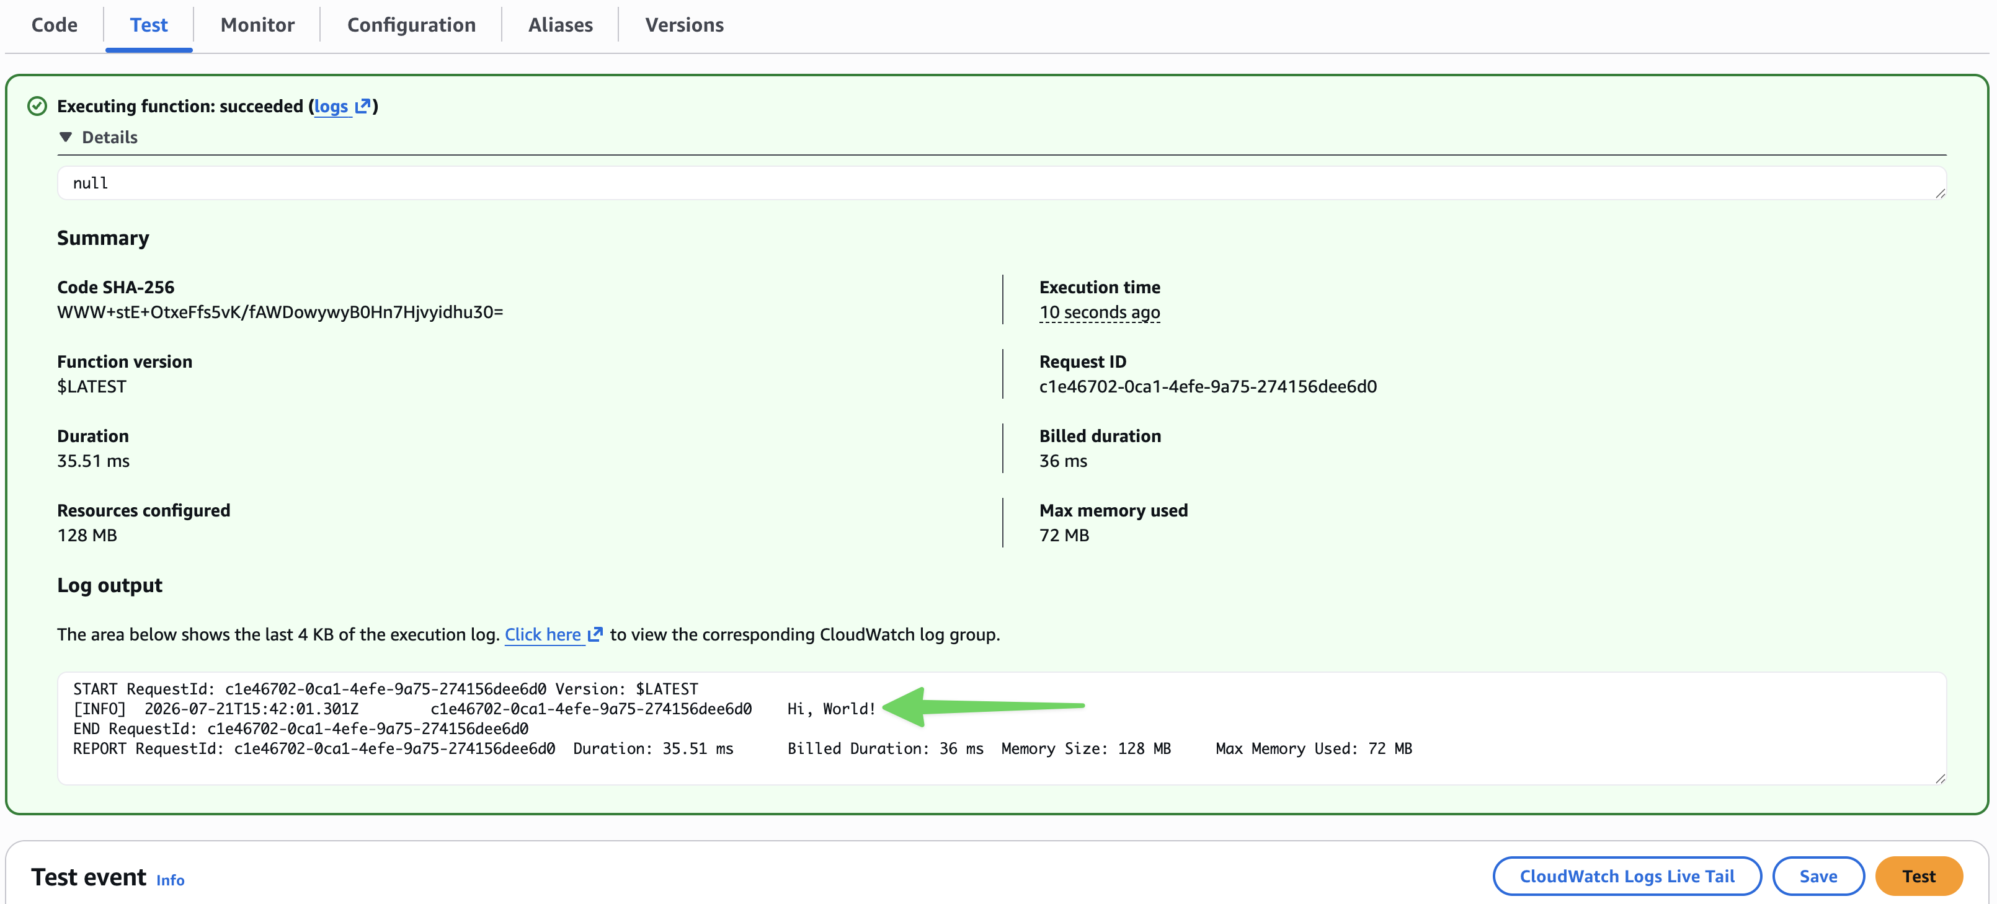Collapse the Details disclosure triangle
Screen dimensions: 1997x904
coord(66,137)
